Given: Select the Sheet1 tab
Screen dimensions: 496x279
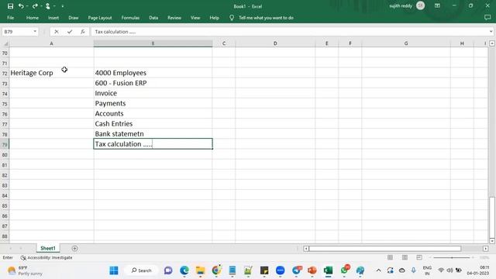Looking at the screenshot, I should tap(48, 248).
